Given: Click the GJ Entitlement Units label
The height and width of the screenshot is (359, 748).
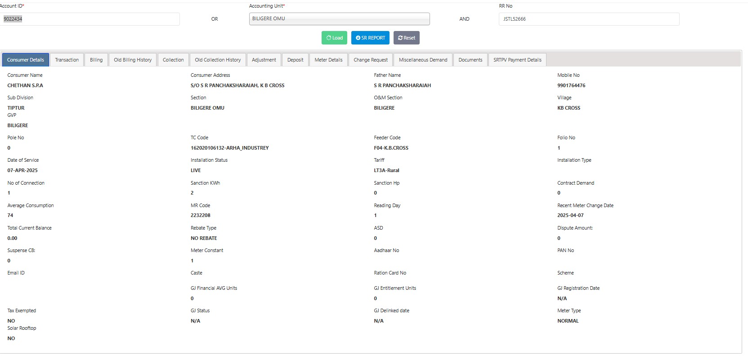Looking at the screenshot, I should 395,288.
